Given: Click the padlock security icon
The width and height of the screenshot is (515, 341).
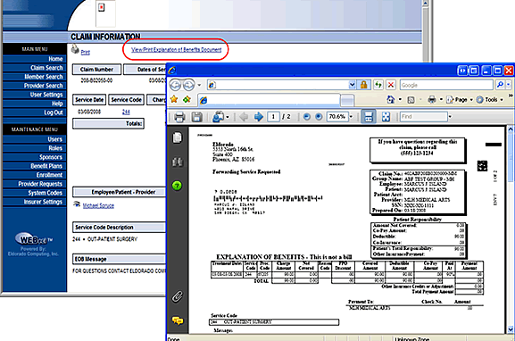Looking at the screenshot, I should point(363,85).
